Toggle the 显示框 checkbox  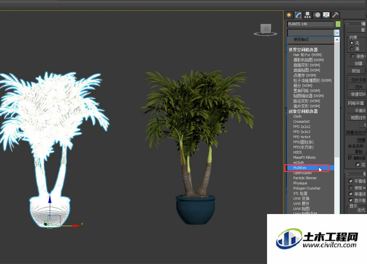[351, 200]
